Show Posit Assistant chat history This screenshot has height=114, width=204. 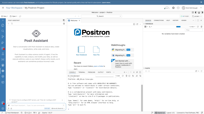click(x=12, y=24)
